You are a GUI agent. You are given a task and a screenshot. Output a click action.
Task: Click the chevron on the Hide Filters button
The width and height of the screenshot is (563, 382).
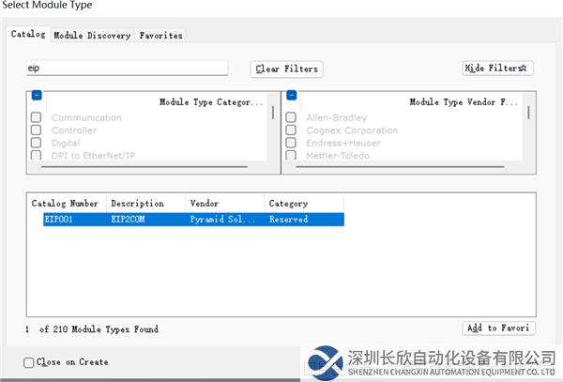(x=525, y=69)
